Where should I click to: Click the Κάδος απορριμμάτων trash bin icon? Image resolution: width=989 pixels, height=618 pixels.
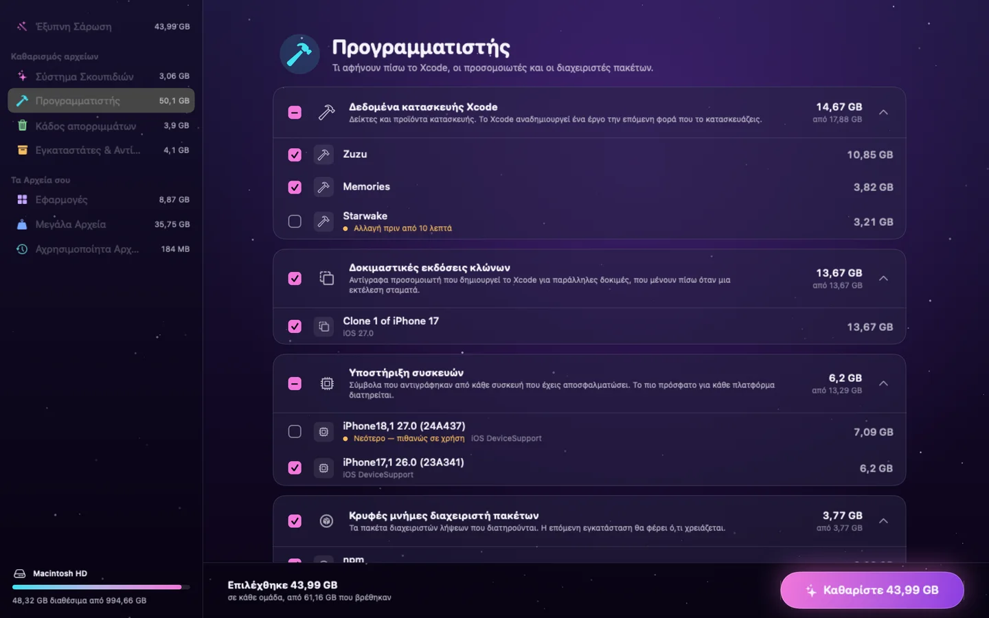[22, 126]
